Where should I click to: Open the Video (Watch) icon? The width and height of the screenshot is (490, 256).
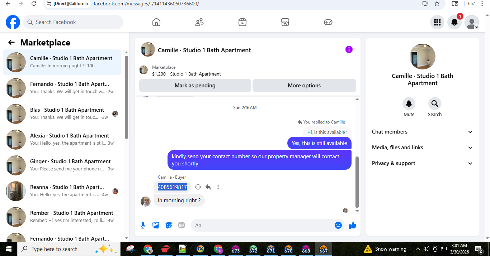[x=242, y=22]
